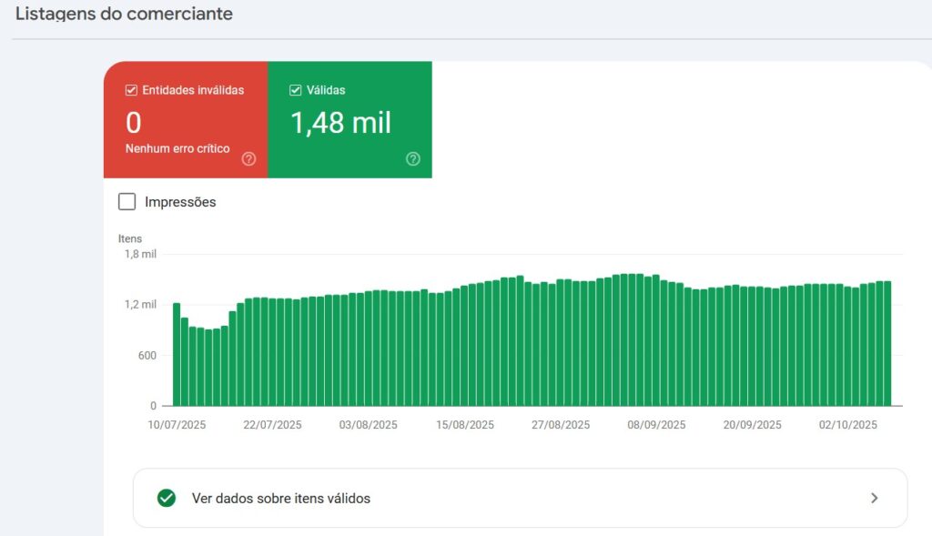Click help icon in Válidas card
The height and width of the screenshot is (536, 932).
(413, 159)
